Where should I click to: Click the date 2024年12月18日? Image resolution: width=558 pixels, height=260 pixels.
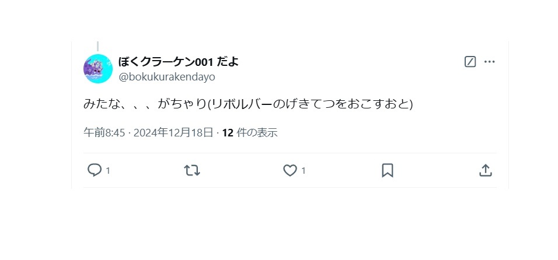173,133
